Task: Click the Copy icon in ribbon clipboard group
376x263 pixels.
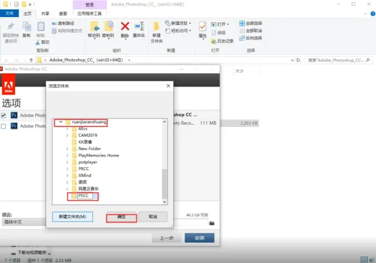Action: (x=27, y=26)
